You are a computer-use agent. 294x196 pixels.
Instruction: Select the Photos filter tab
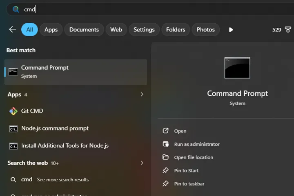[x=205, y=30]
